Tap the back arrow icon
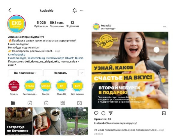This screenshot has height=139, width=175. click(10, 10)
